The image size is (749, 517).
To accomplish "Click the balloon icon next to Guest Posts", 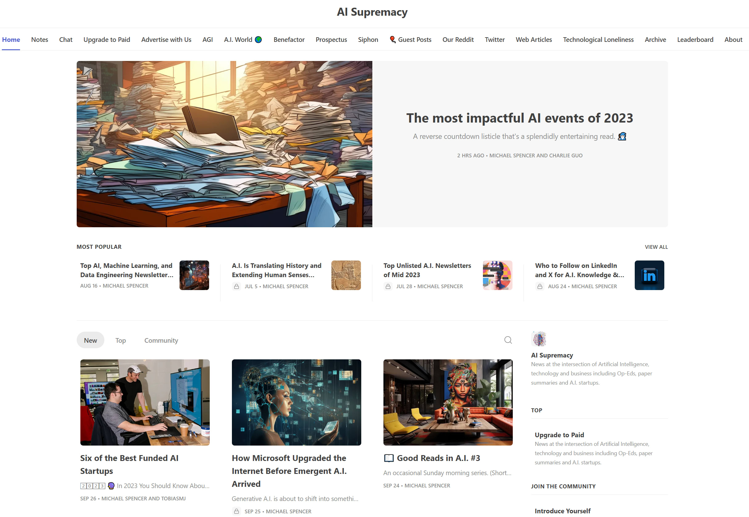I will (393, 39).
